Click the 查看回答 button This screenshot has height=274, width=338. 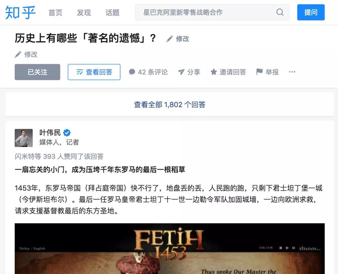(x=94, y=72)
